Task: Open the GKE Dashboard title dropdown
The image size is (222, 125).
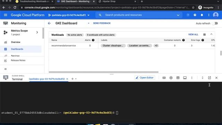Action: click(88, 23)
